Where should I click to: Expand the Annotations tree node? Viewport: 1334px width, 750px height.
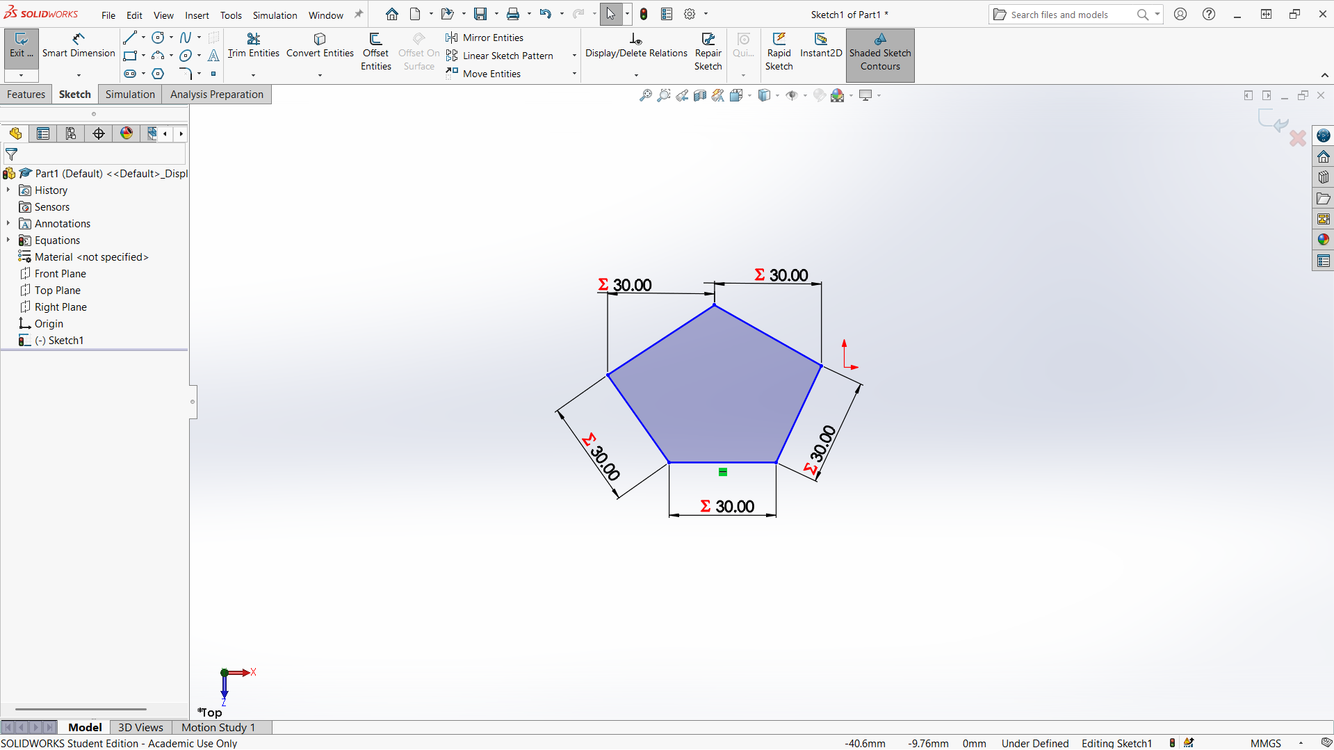pos(8,223)
